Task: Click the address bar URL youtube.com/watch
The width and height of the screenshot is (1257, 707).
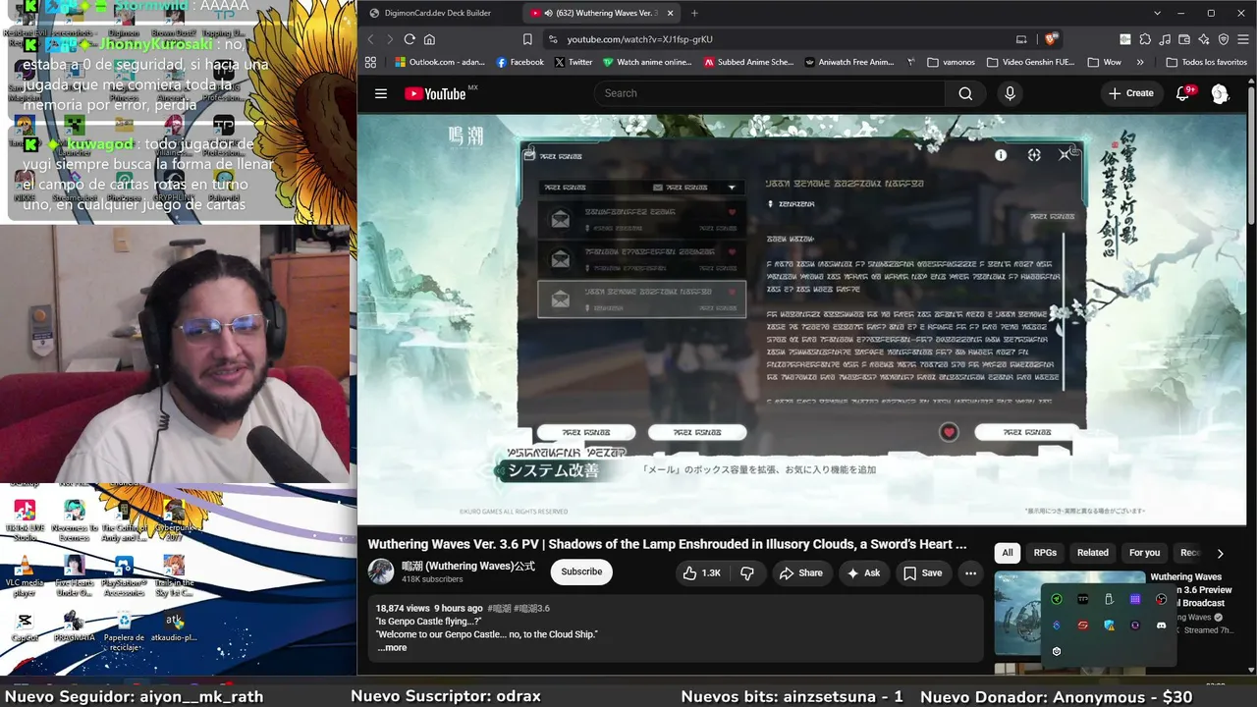Action: coord(639,39)
